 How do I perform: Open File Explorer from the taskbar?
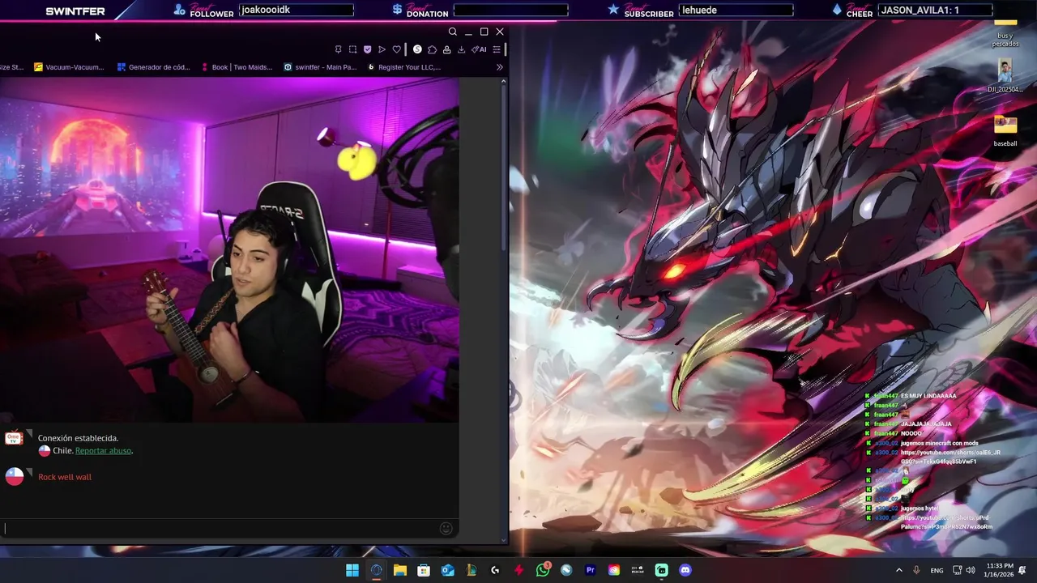pyautogui.click(x=399, y=570)
